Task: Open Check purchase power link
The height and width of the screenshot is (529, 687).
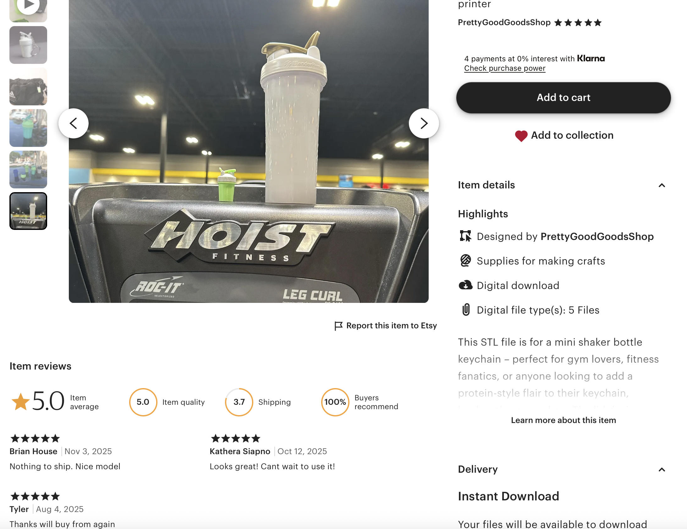Action: (504, 68)
